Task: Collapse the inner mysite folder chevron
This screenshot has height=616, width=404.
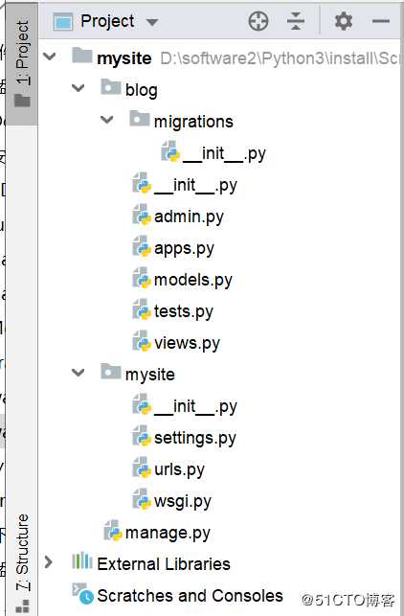Action: [79, 373]
